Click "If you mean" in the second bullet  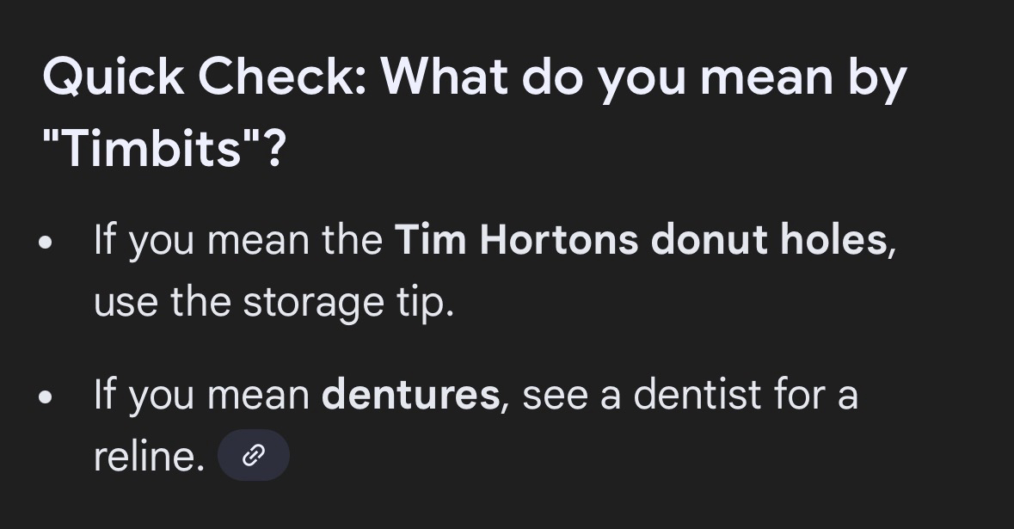[x=201, y=395]
